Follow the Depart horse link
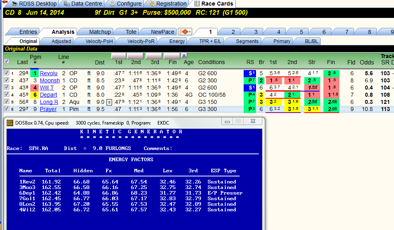The width and height of the screenshot is (394, 230). (x=49, y=95)
